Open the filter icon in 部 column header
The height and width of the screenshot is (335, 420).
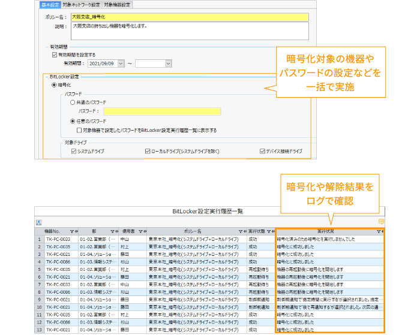[x=113, y=231]
